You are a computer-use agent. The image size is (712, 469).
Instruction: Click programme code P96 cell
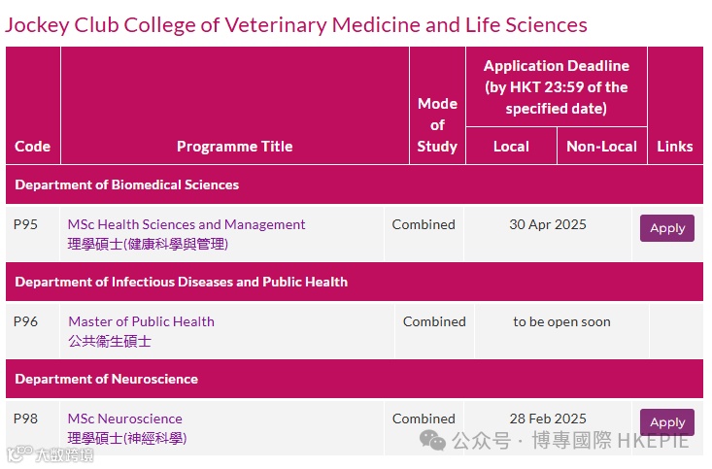pos(25,321)
